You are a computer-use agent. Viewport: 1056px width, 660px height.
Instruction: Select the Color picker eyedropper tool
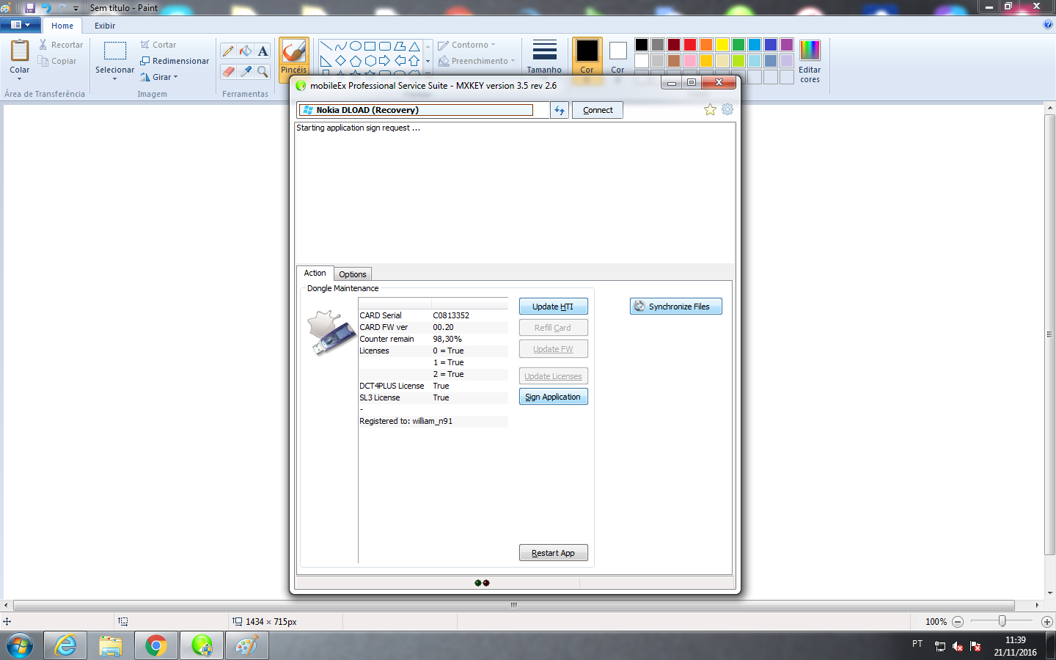246,71
